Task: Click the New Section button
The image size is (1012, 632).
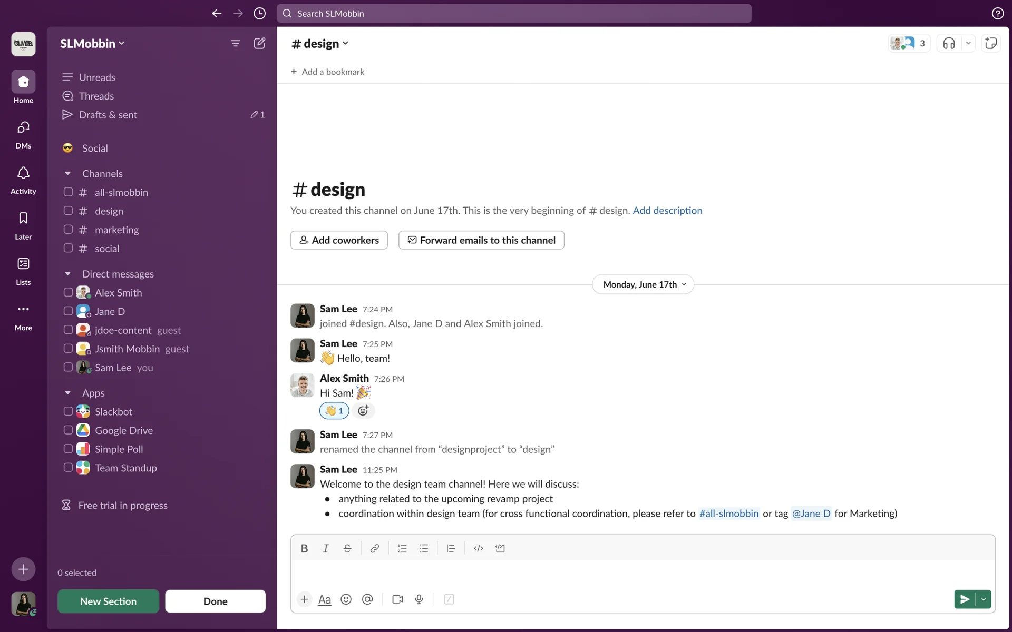Action: (108, 601)
